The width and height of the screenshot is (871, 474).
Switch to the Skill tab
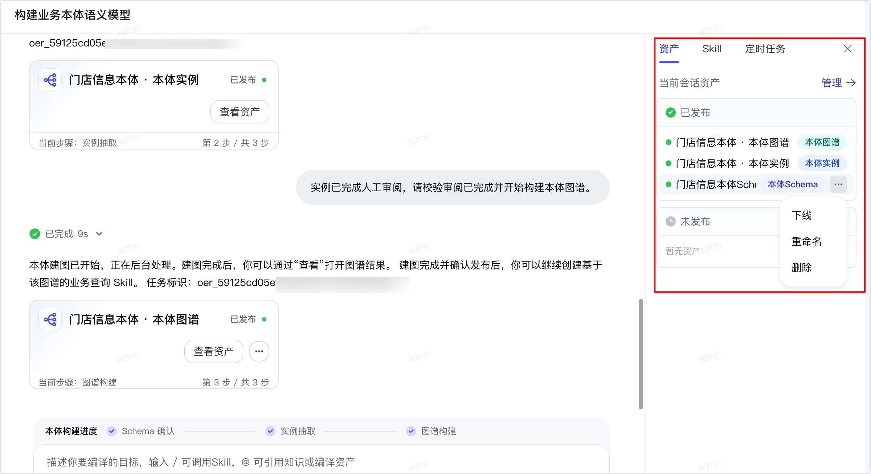(x=712, y=49)
